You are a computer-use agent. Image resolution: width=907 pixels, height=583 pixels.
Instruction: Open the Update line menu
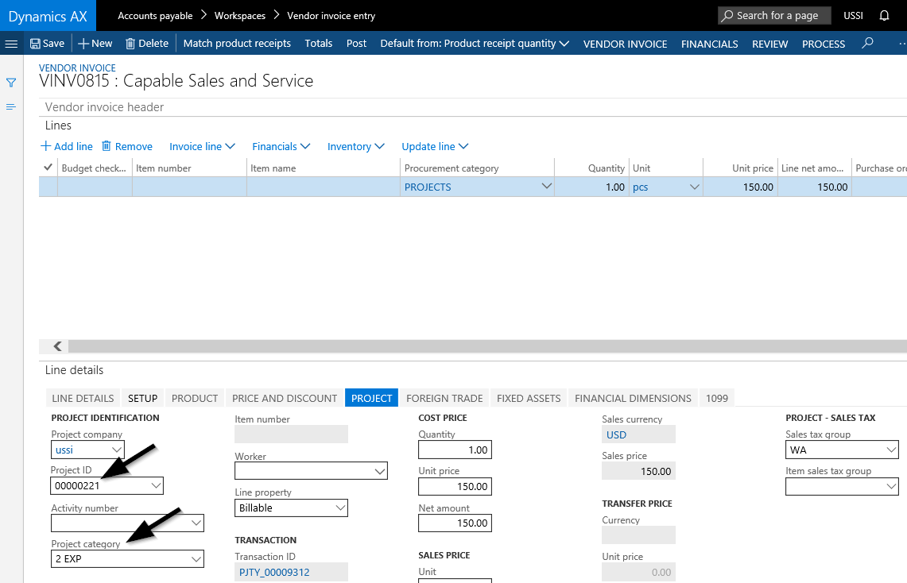[435, 146]
